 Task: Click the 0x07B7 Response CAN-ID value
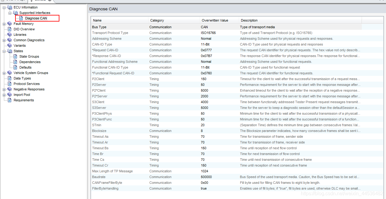(x=206, y=56)
